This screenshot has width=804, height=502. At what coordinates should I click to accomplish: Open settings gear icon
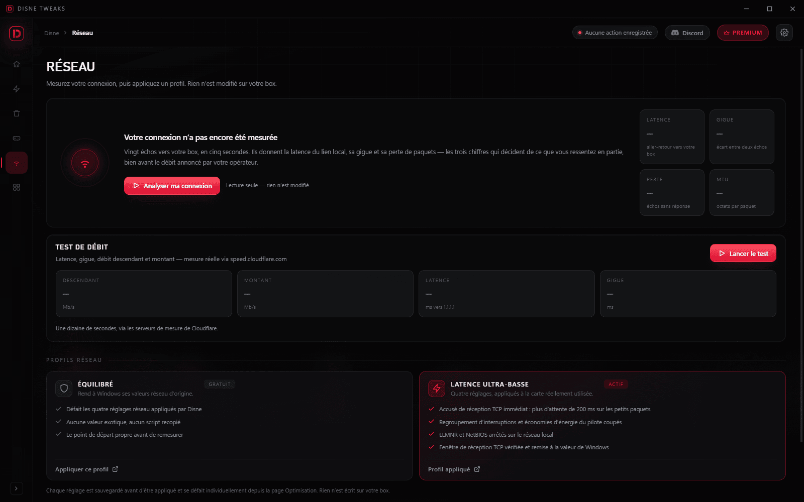(x=784, y=33)
